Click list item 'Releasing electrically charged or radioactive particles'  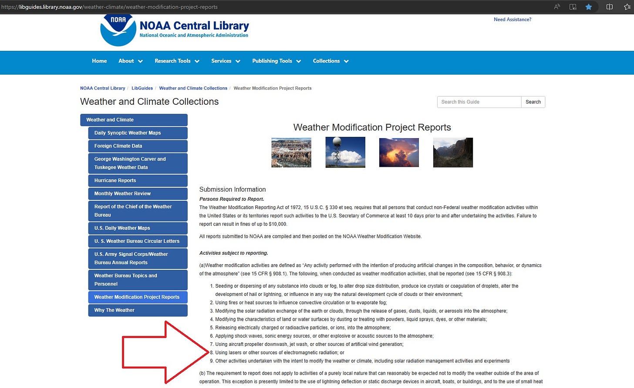click(x=303, y=328)
